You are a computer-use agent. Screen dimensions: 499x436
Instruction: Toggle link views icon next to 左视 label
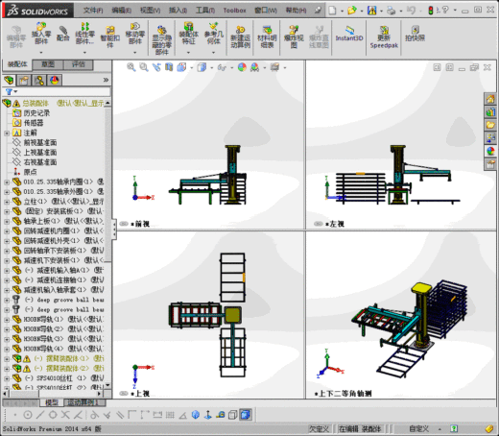(x=318, y=224)
